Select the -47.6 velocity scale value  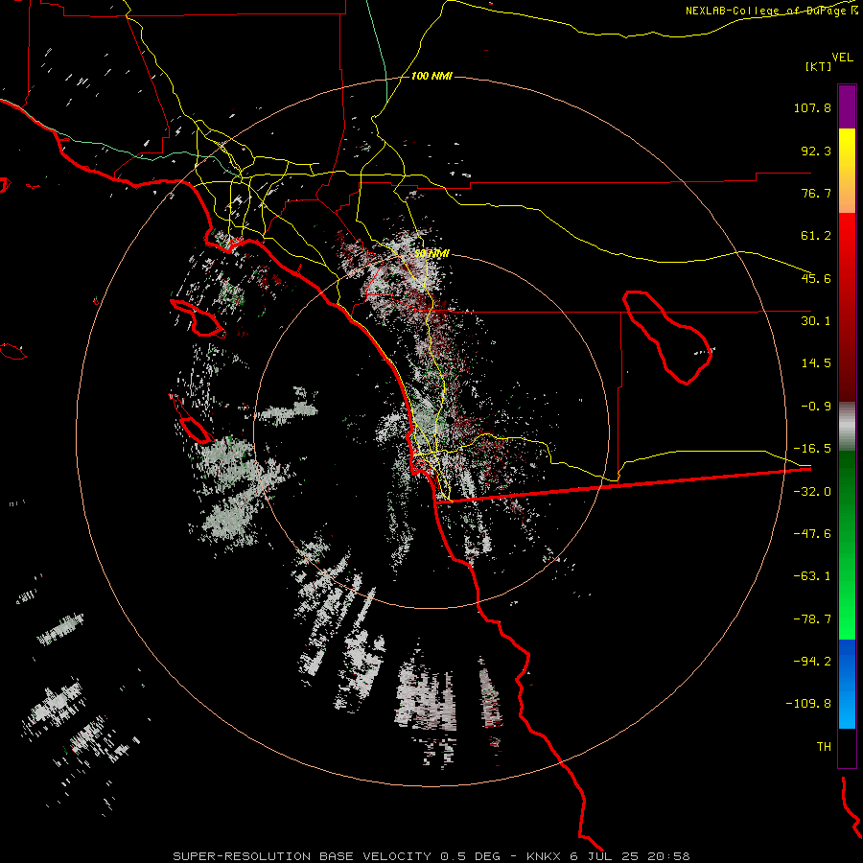tap(812, 534)
